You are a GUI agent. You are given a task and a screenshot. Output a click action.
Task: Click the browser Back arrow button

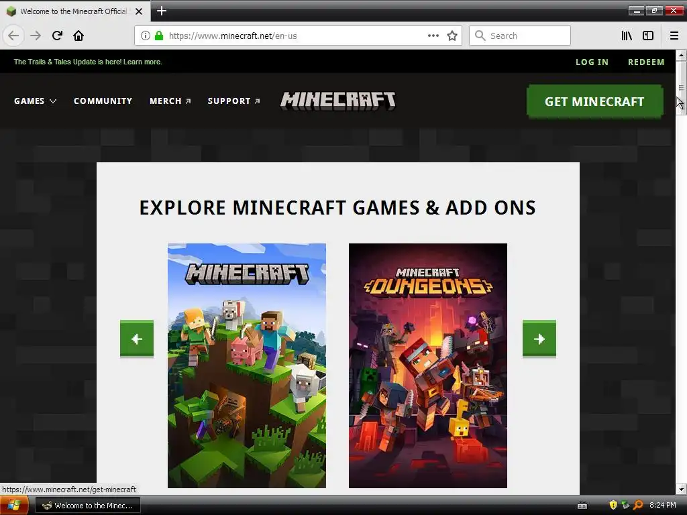click(13, 36)
